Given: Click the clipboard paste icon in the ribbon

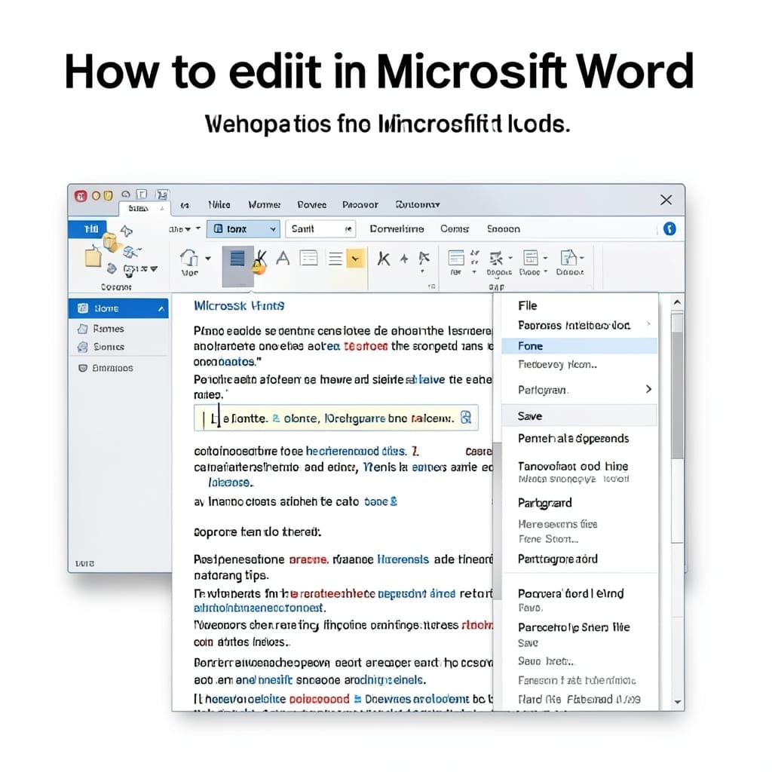Looking at the screenshot, I should [x=93, y=256].
